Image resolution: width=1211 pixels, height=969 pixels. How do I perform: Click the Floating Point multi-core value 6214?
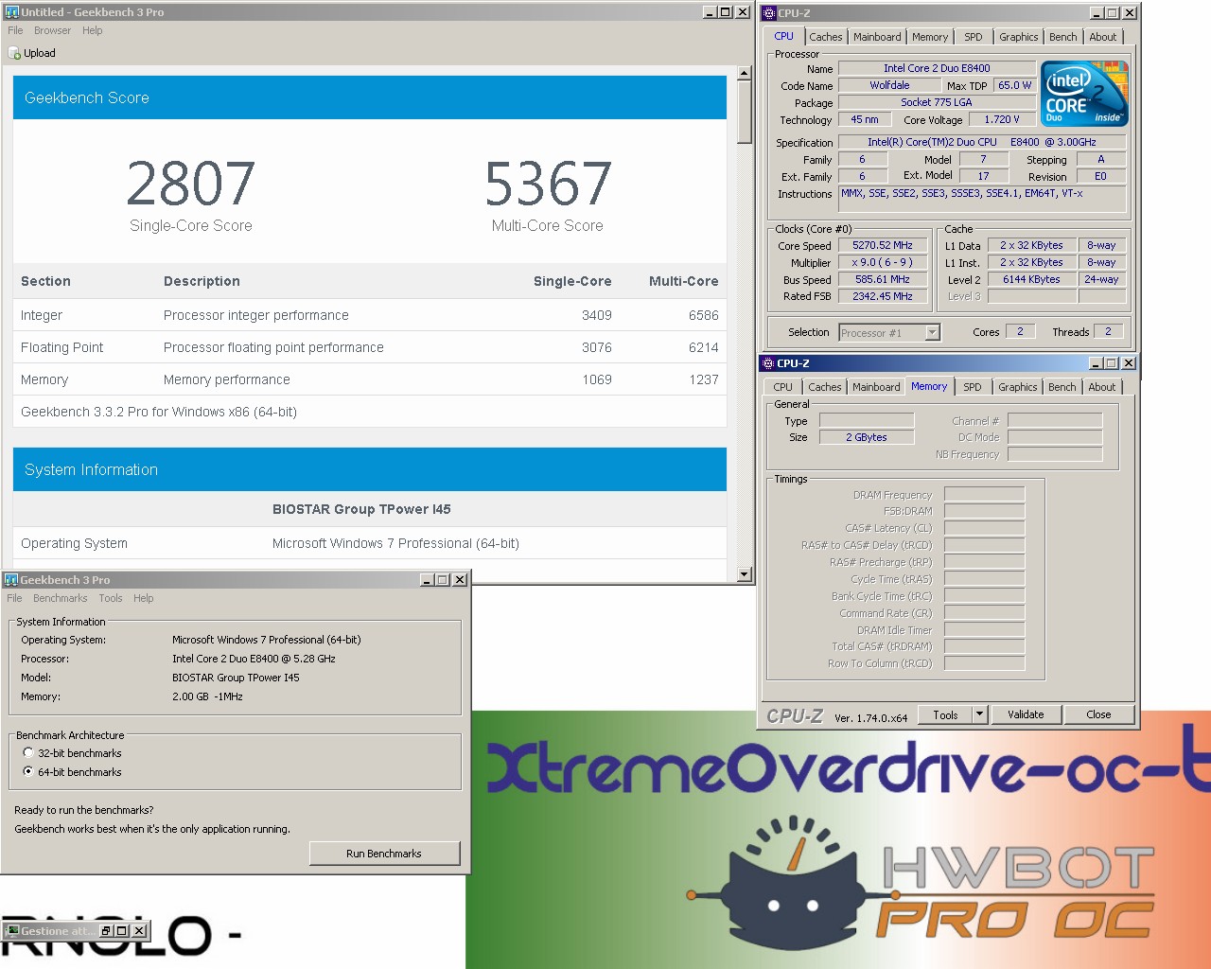(704, 347)
